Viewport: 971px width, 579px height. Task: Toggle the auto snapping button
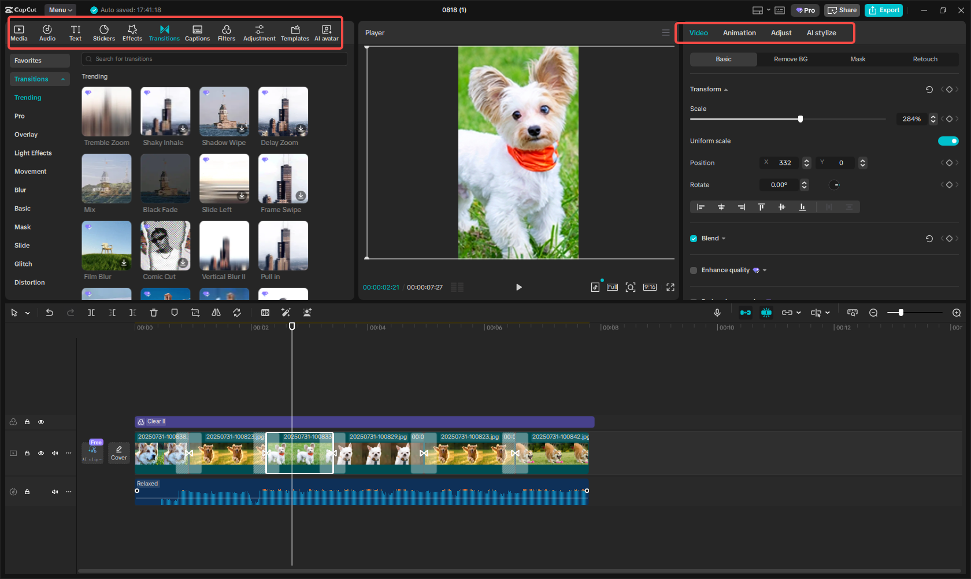(x=766, y=313)
